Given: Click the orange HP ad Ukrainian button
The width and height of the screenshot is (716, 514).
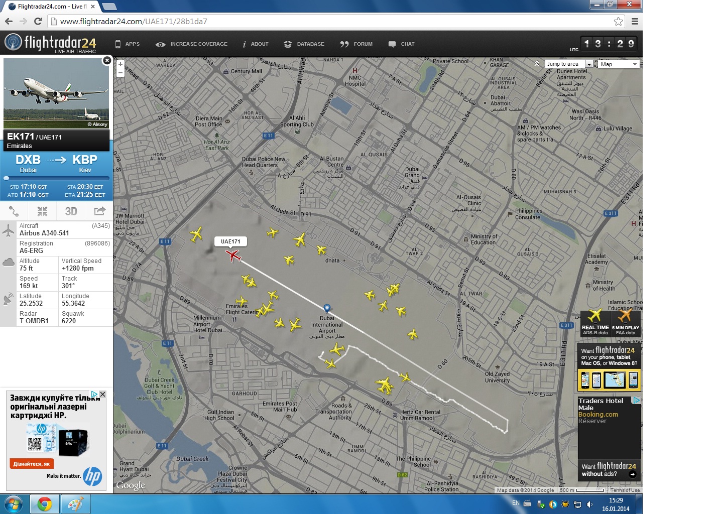Looking at the screenshot, I should [32, 464].
